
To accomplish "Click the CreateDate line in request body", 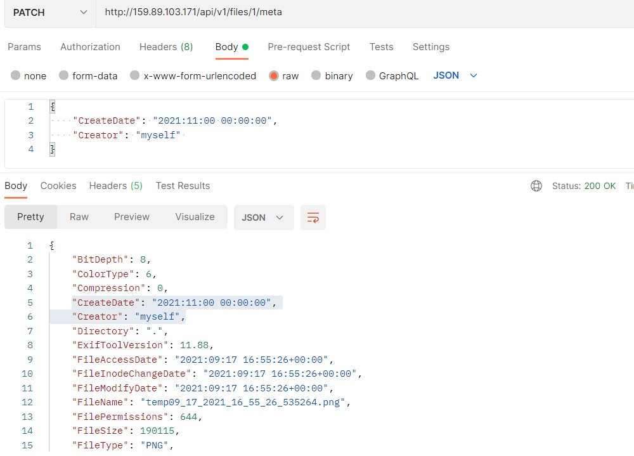I will click(174, 121).
